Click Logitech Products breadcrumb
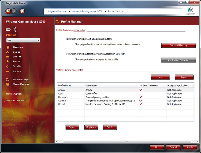Image resolution: width=201 pixels, height=153 pixels. point(57,11)
